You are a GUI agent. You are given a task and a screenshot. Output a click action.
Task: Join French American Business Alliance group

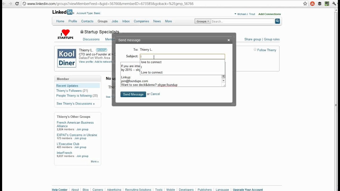tap(82, 129)
